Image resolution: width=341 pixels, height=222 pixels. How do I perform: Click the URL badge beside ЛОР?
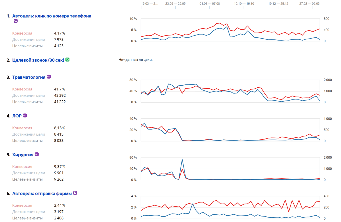point(25,116)
